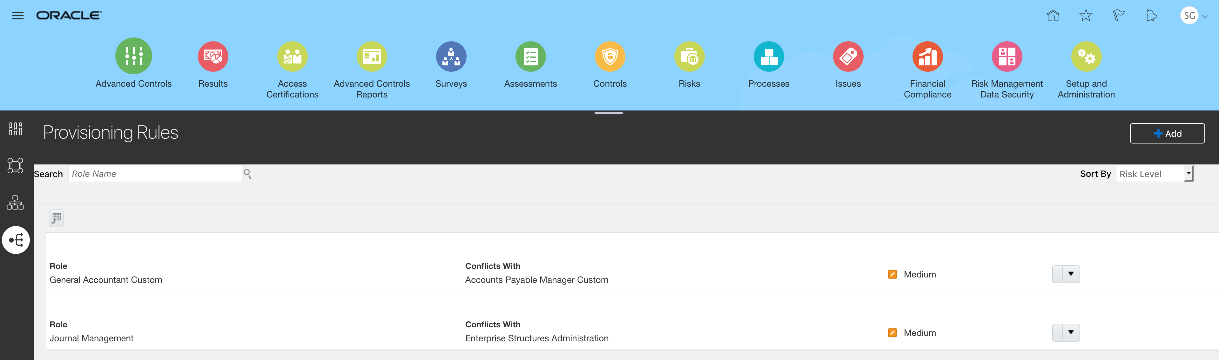Viewport: 1219px width, 360px height.
Task: Click the collapse handle below the module icons
Action: point(609,113)
